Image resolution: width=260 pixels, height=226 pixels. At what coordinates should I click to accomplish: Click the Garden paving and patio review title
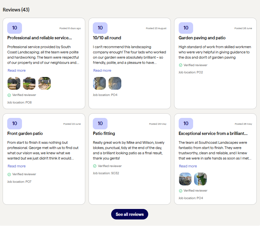[x=202, y=38]
